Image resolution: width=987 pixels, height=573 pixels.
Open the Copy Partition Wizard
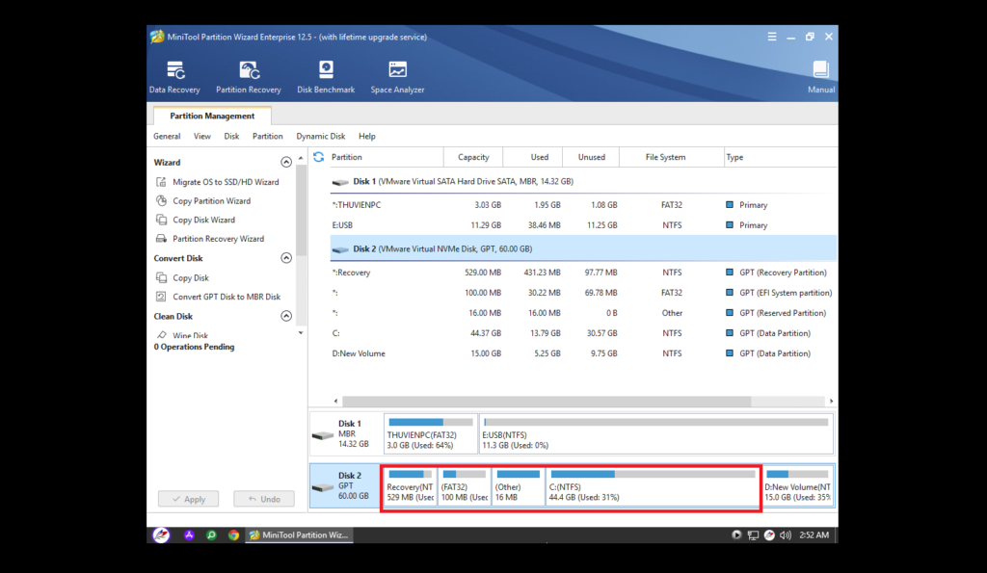(x=211, y=201)
